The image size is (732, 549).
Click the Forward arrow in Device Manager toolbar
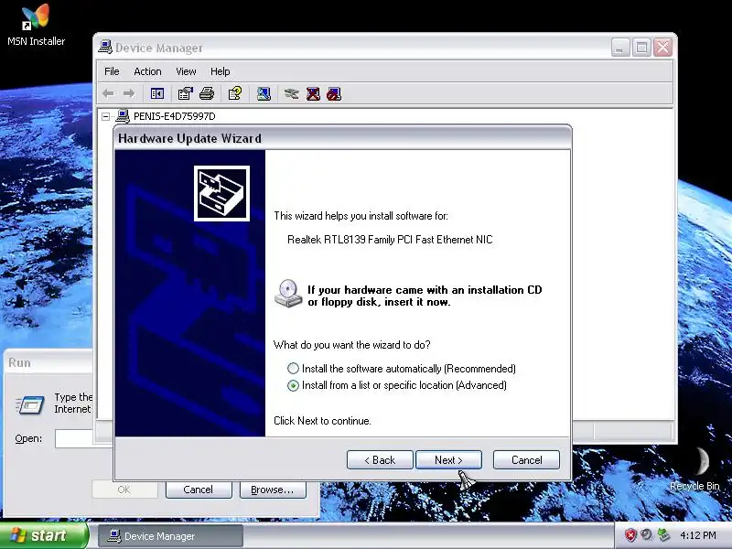pos(129,94)
